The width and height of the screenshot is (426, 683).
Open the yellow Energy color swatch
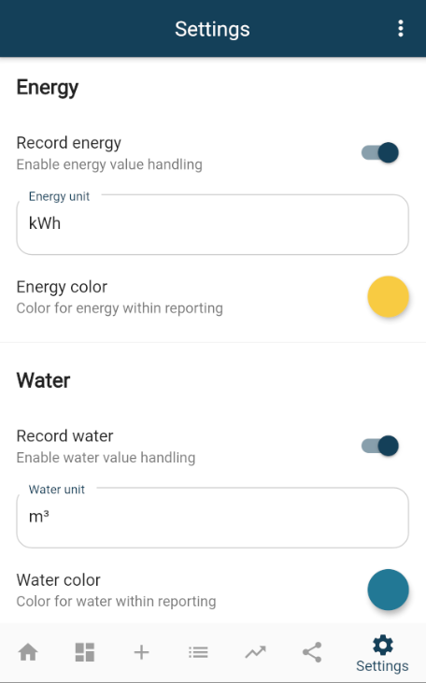click(x=388, y=296)
